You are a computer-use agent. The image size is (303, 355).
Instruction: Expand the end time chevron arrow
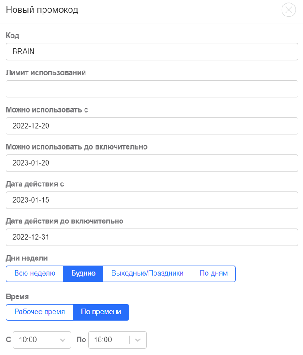pyautogui.click(x=138, y=340)
